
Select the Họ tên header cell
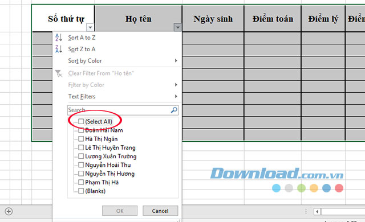[138, 19]
